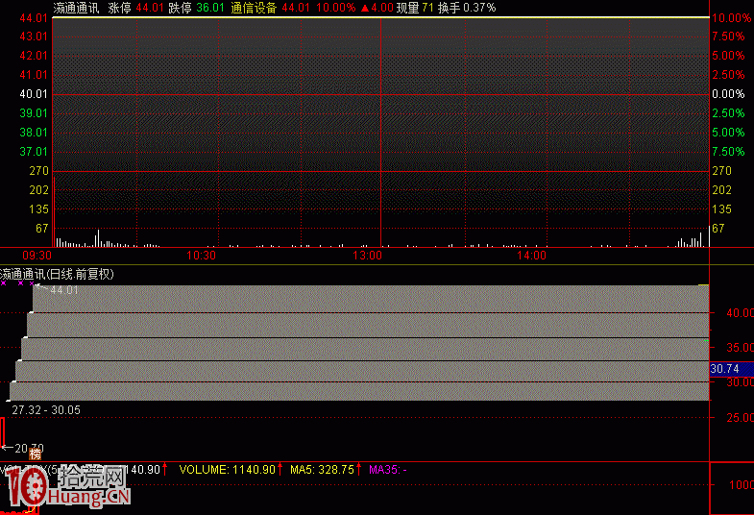
Task: Click the 14:00 time axis label
Action: click(x=531, y=256)
